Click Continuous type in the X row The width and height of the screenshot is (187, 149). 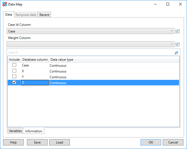click(x=58, y=71)
